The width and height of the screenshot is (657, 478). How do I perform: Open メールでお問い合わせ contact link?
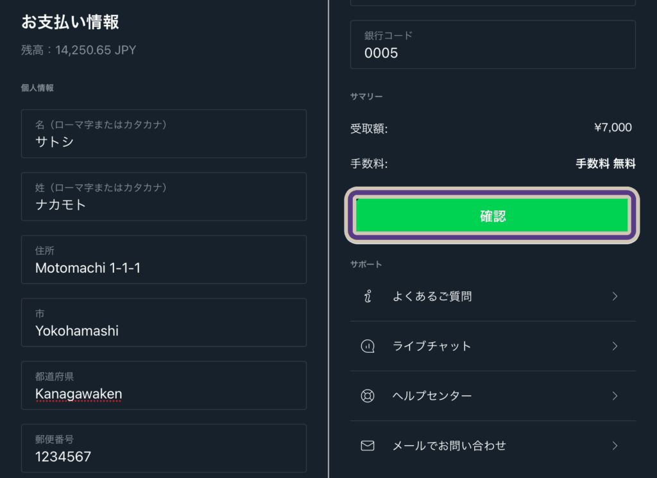[x=493, y=446]
